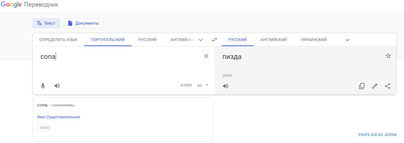Open the virtual keyboard input tool
The image size is (404, 143).
(199, 86)
